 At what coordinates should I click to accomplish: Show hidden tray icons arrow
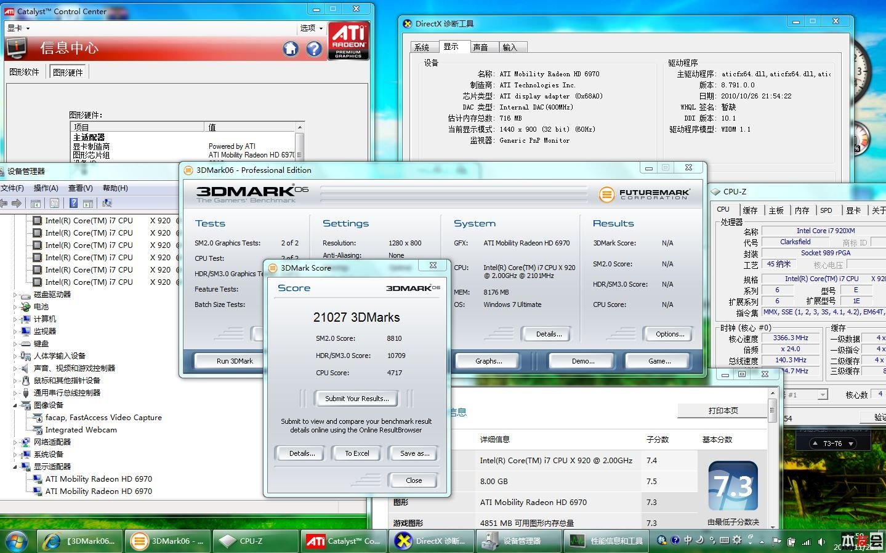pos(763,542)
